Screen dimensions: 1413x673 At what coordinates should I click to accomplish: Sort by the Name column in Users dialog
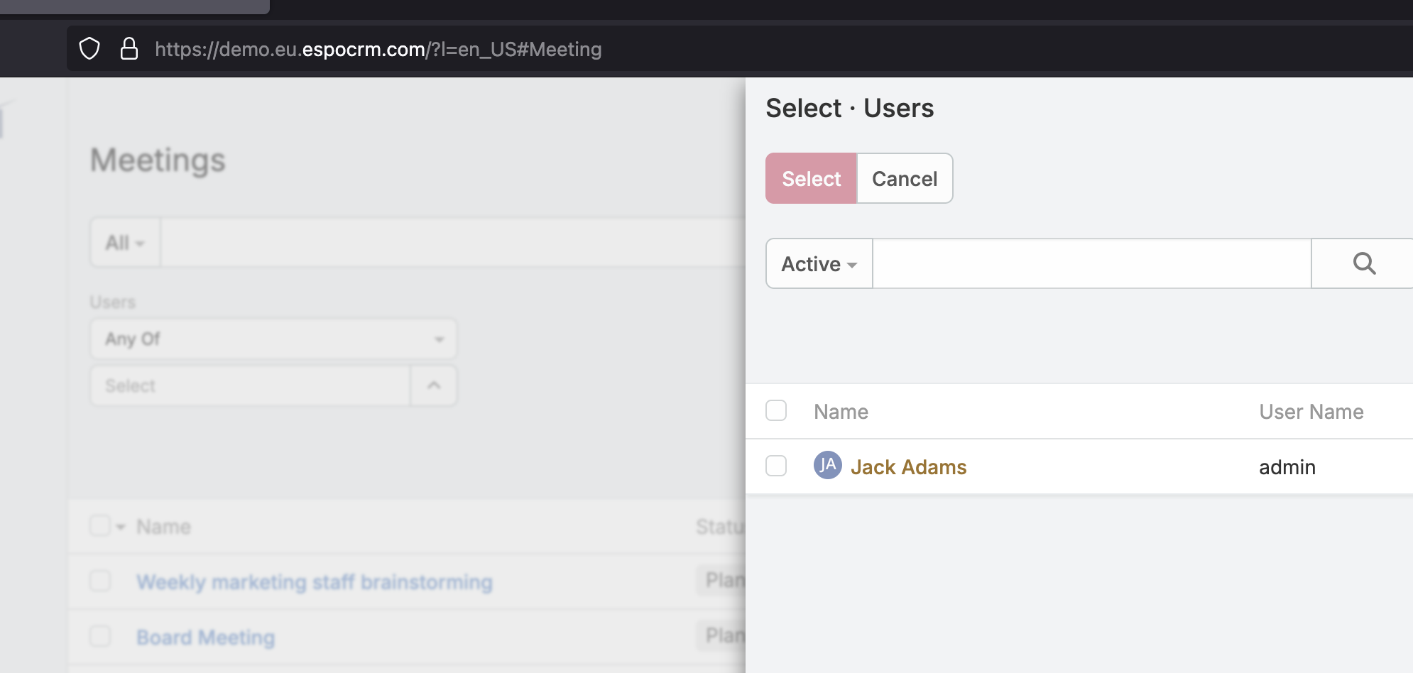[841, 412]
